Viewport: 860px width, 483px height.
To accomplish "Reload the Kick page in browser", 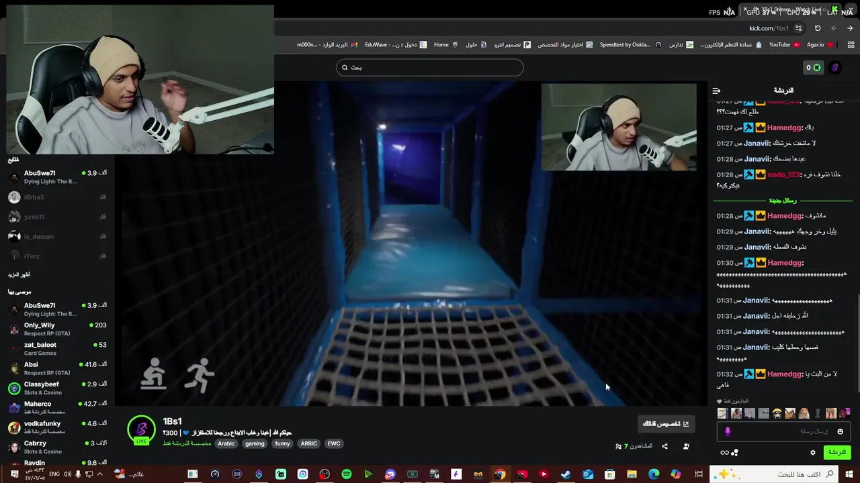I will (818, 28).
